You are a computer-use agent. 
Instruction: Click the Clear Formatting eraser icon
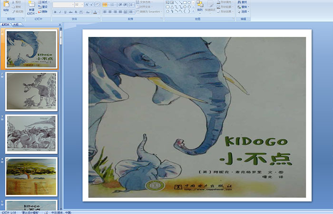coord(98,4)
